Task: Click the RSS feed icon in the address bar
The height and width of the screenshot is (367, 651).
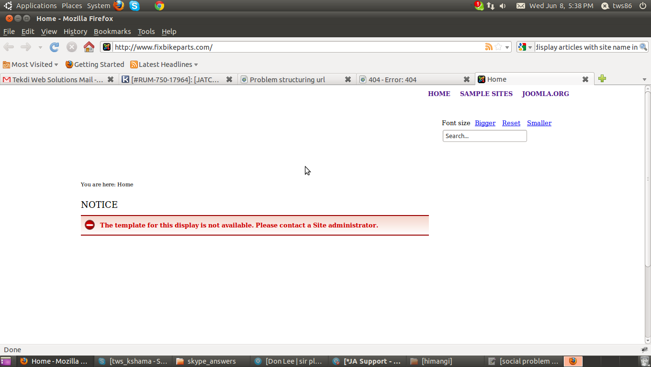Action: [x=489, y=47]
